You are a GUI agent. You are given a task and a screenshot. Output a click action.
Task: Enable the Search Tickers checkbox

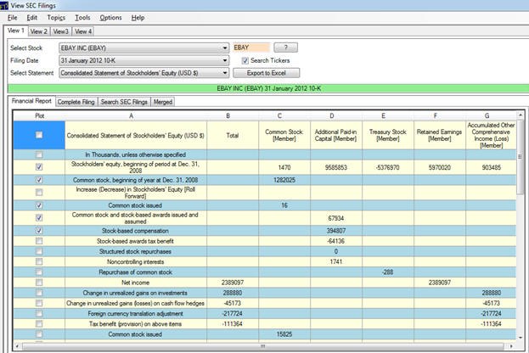[x=245, y=61]
